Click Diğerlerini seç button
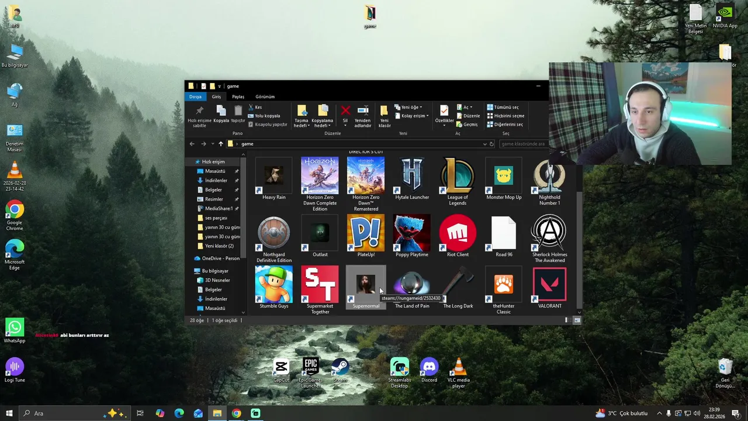This screenshot has height=421, width=748. 505,124
